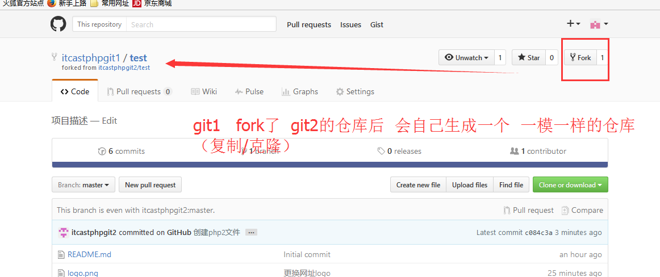Open the plus create-new dropdown
The image size is (660, 277).
pos(573,24)
